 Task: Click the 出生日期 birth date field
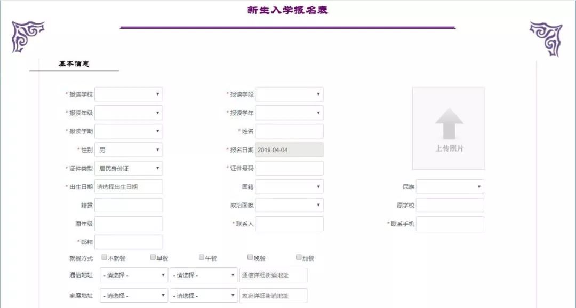click(x=129, y=186)
